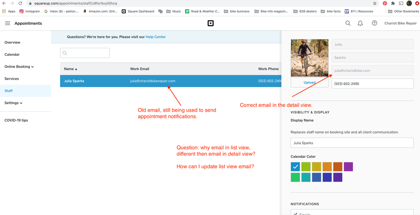Viewport: 420px width, 215px height.
Task: Click the staff photo of the mountain biker
Action: point(309,58)
